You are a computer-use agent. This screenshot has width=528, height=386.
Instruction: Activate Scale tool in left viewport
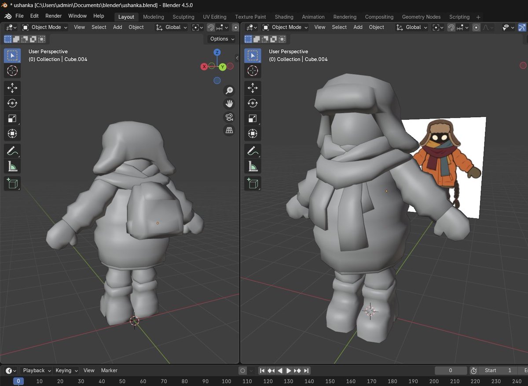12,118
